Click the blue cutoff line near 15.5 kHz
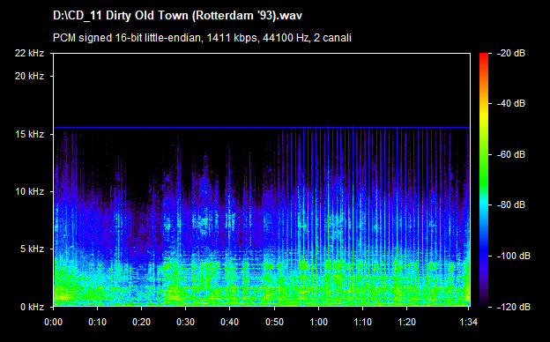 [x=262, y=127]
